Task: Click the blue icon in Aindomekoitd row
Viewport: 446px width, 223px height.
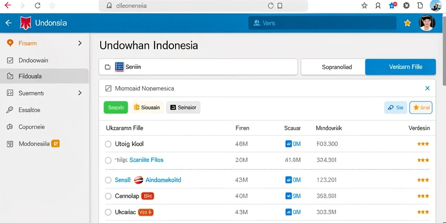Action: point(288,180)
